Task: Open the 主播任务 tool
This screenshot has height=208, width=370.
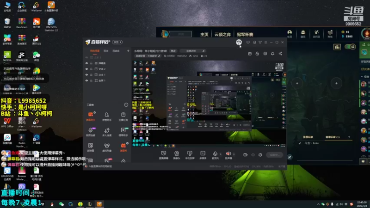Action: click(x=123, y=116)
